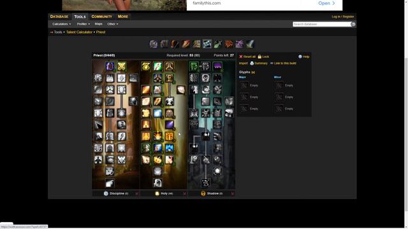Click the Tools breadcrumb link
The height and width of the screenshot is (229, 408).
58,32
